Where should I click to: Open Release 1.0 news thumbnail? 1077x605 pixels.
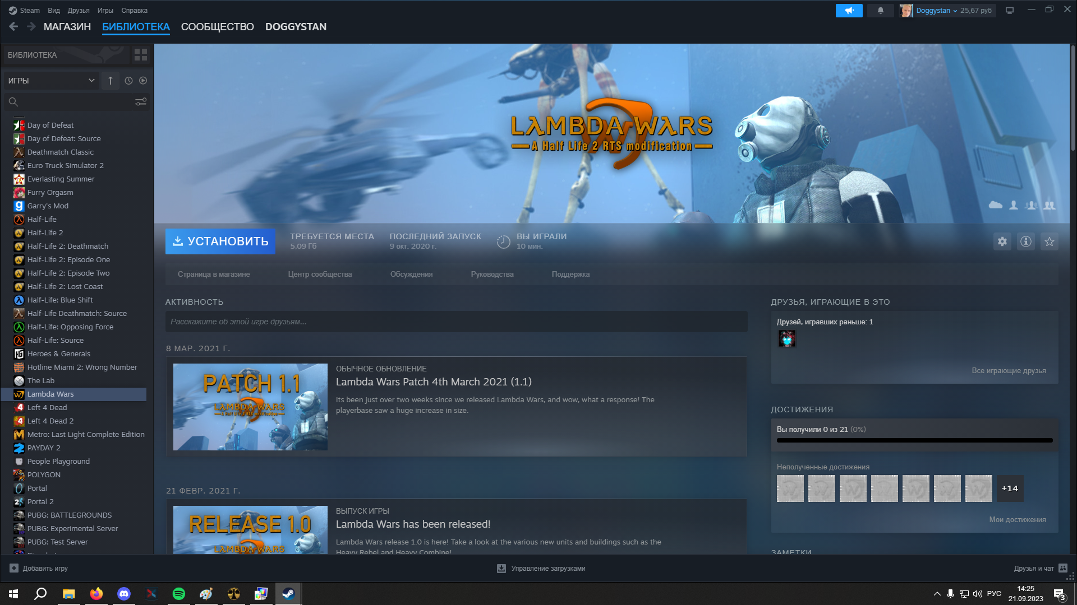pos(250,530)
